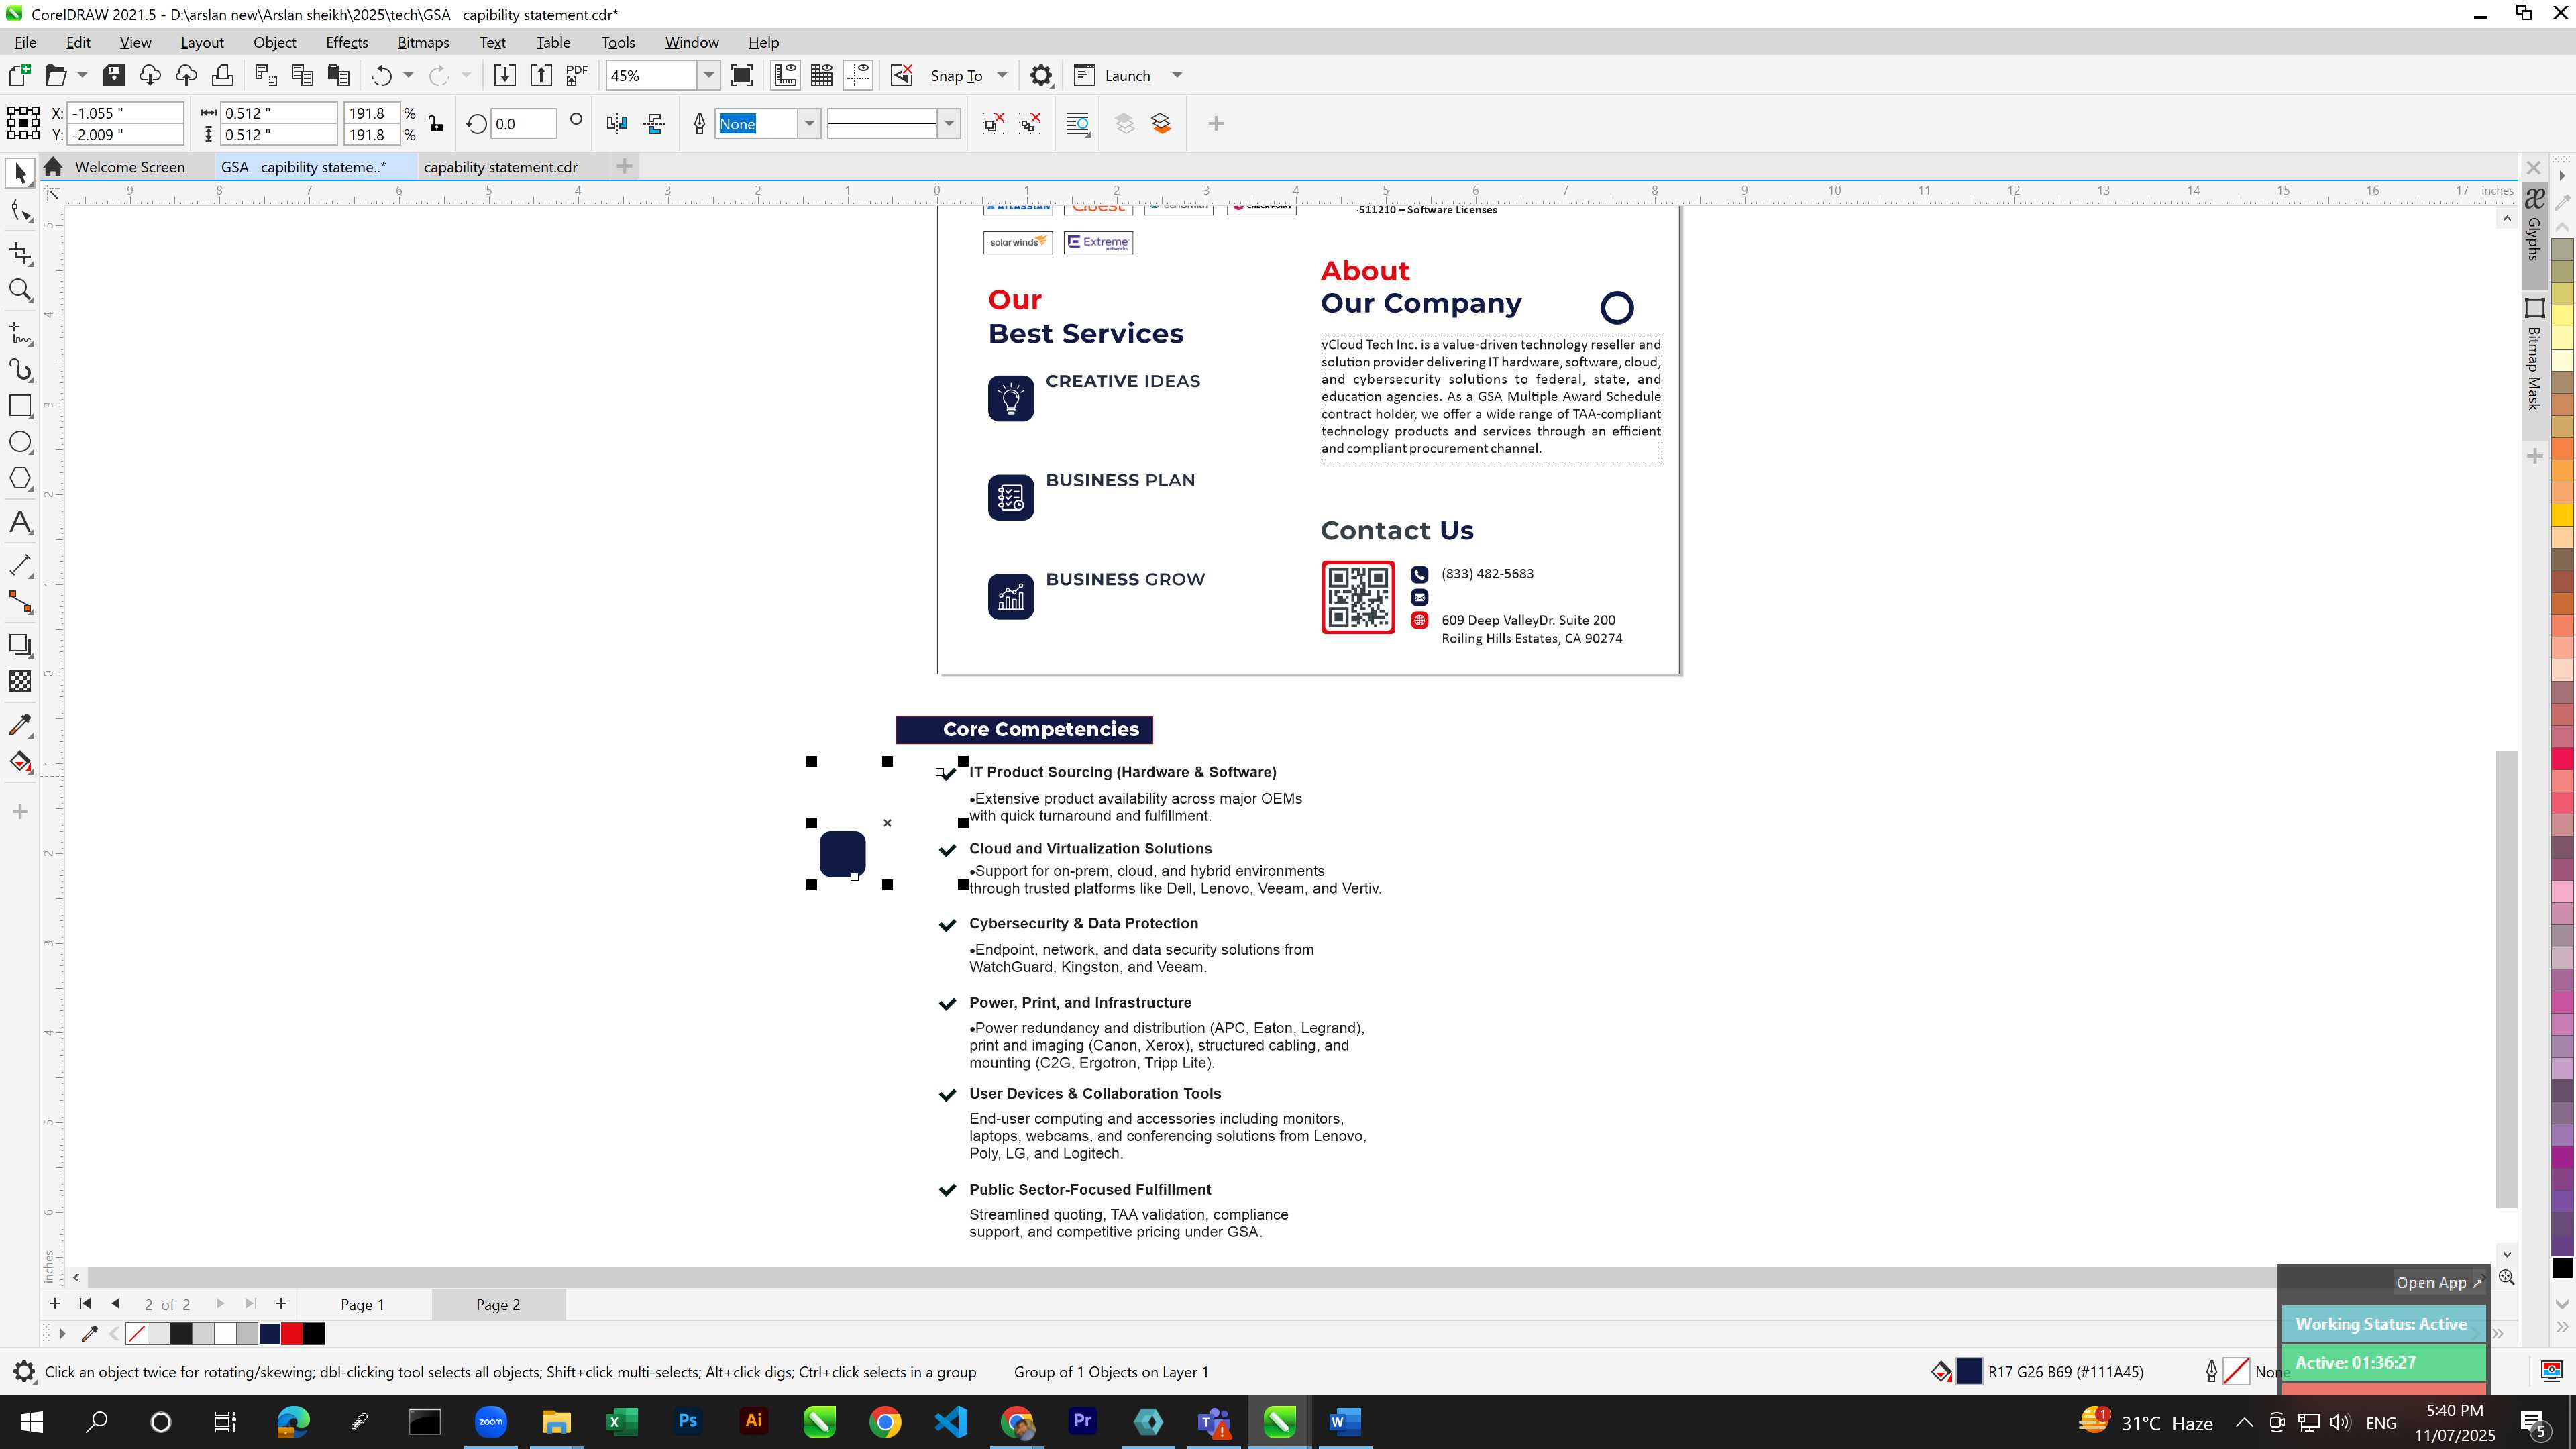Click the Wrap text icon
2576x1449 pixels.
pyautogui.click(x=1078, y=124)
